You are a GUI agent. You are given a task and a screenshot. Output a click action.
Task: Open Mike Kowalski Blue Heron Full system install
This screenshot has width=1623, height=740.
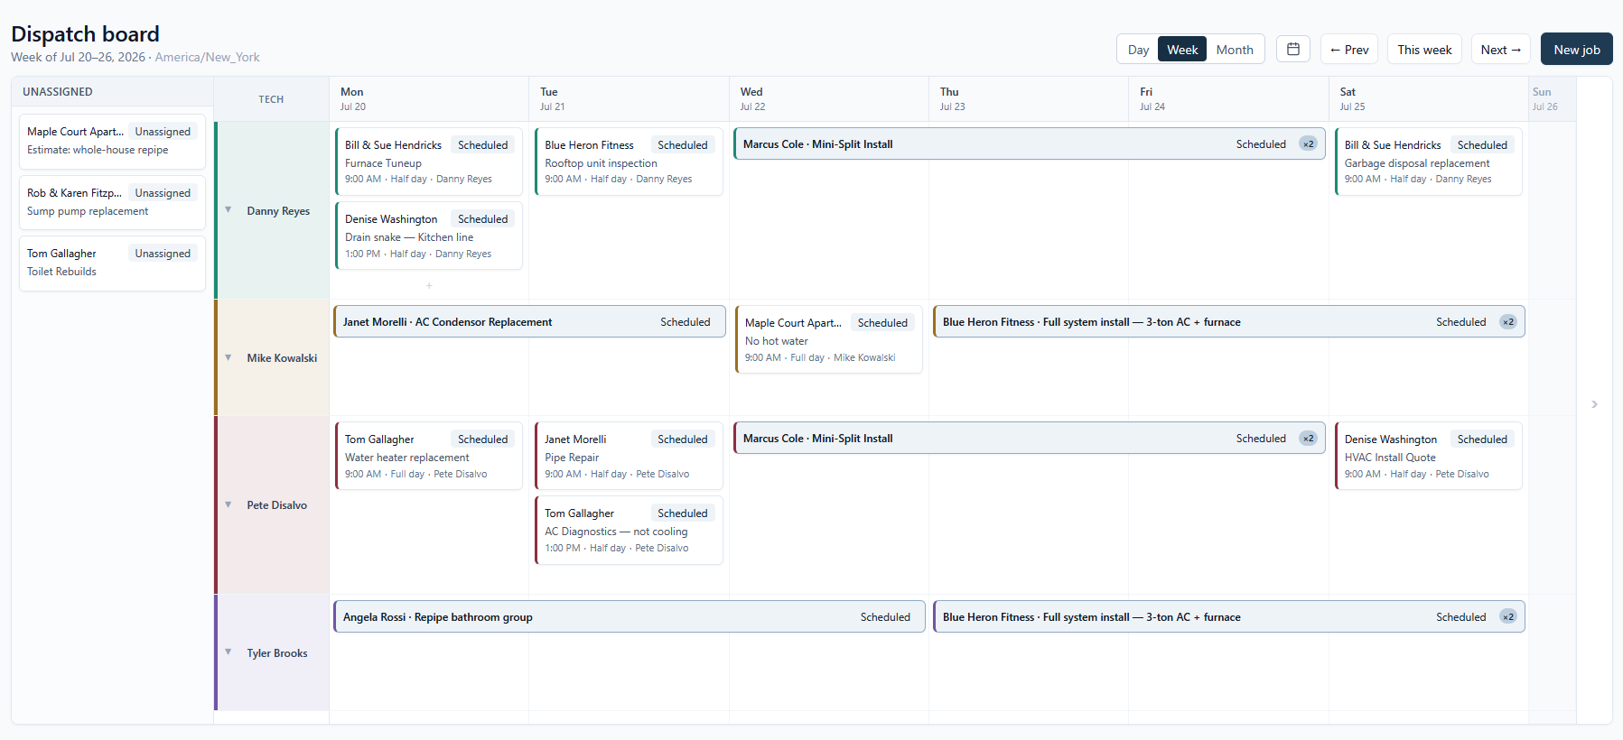tap(1229, 322)
